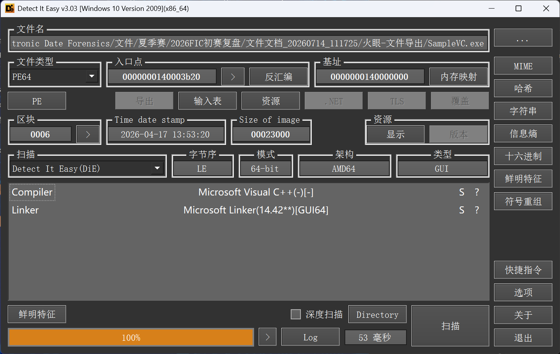Open the 十六进制 hex viewer
This screenshot has height=354, width=560.
click(523, 156)
